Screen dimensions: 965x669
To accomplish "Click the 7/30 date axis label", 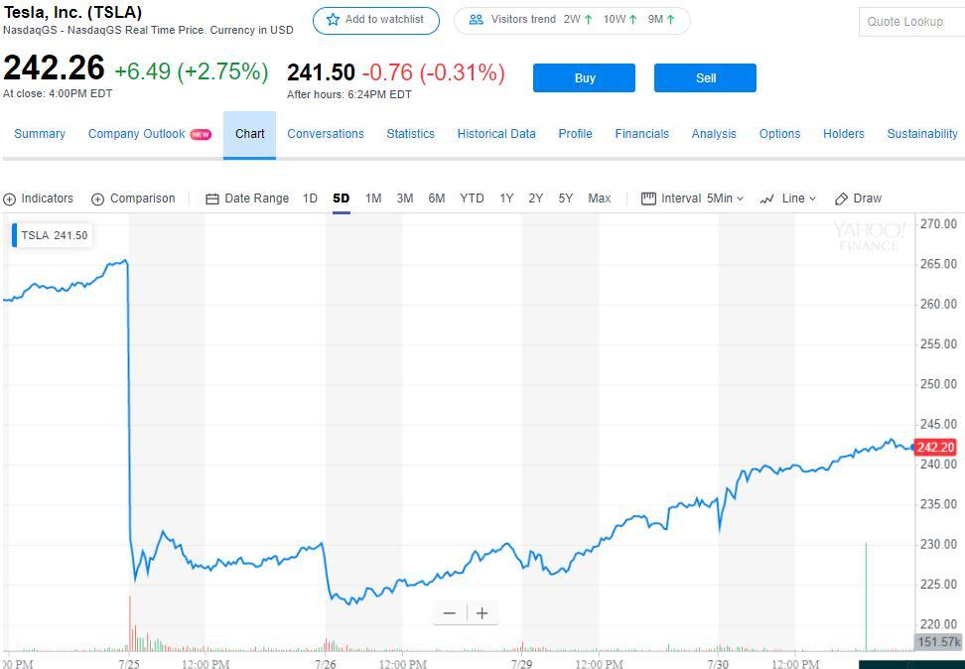I will pyautogui.click(x=718, y=664).
